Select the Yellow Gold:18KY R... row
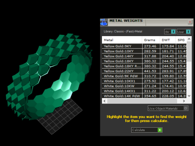195x146 pixels. pos(144,66)
